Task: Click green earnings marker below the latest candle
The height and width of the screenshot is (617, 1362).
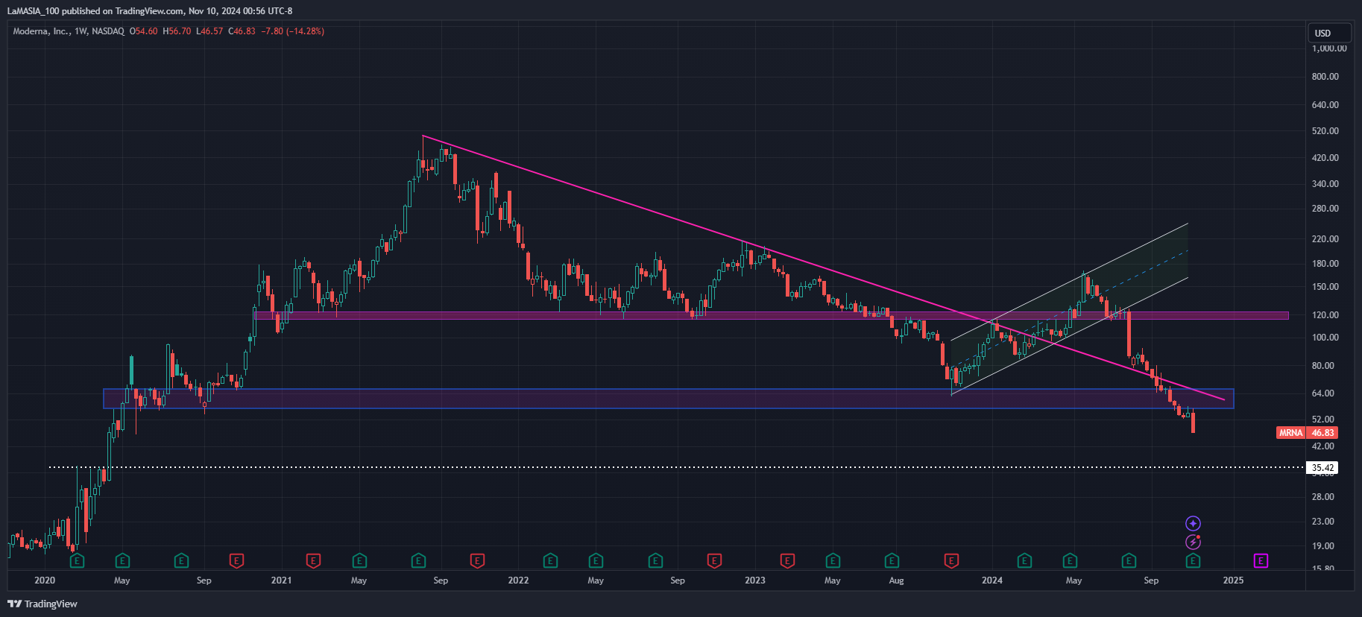Action: [x=1193, y=560]
